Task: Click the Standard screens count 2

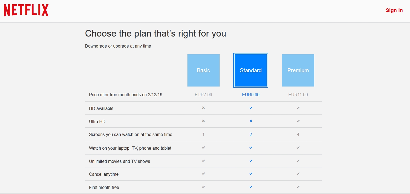Action: tap(251, 134)
